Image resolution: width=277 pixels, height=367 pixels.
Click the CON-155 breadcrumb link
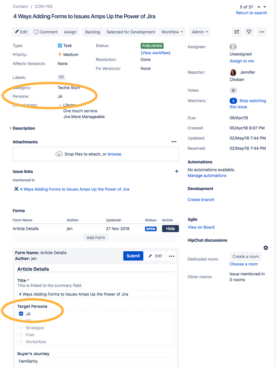[44, 6]
